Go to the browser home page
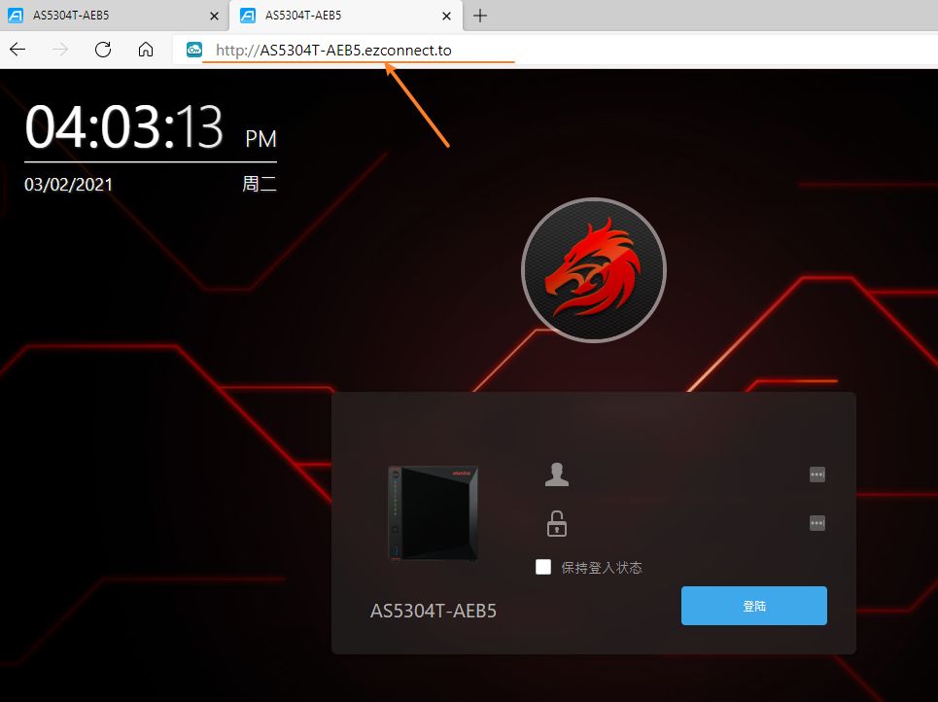 coord(146,49)
